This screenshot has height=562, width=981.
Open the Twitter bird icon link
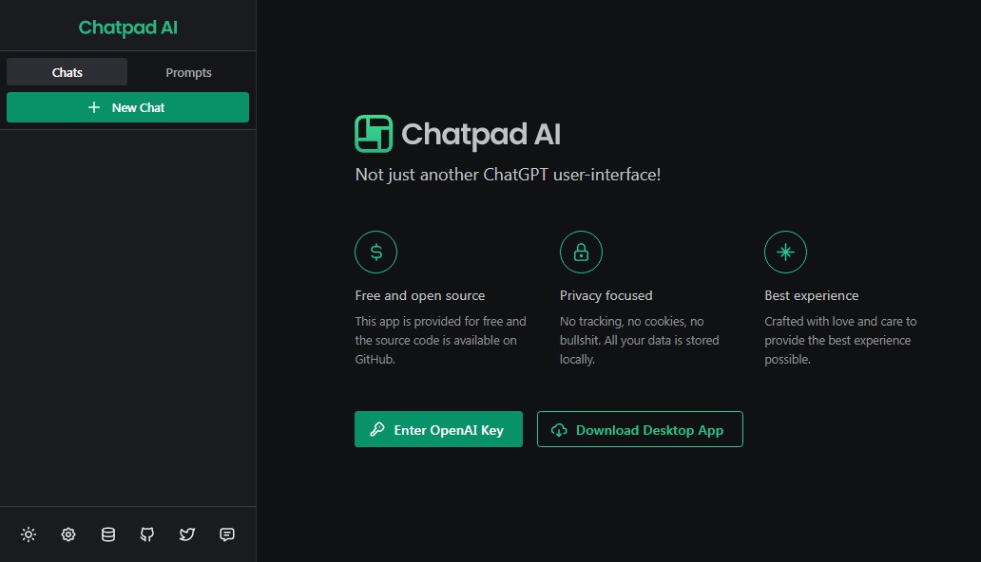(187, 534)
